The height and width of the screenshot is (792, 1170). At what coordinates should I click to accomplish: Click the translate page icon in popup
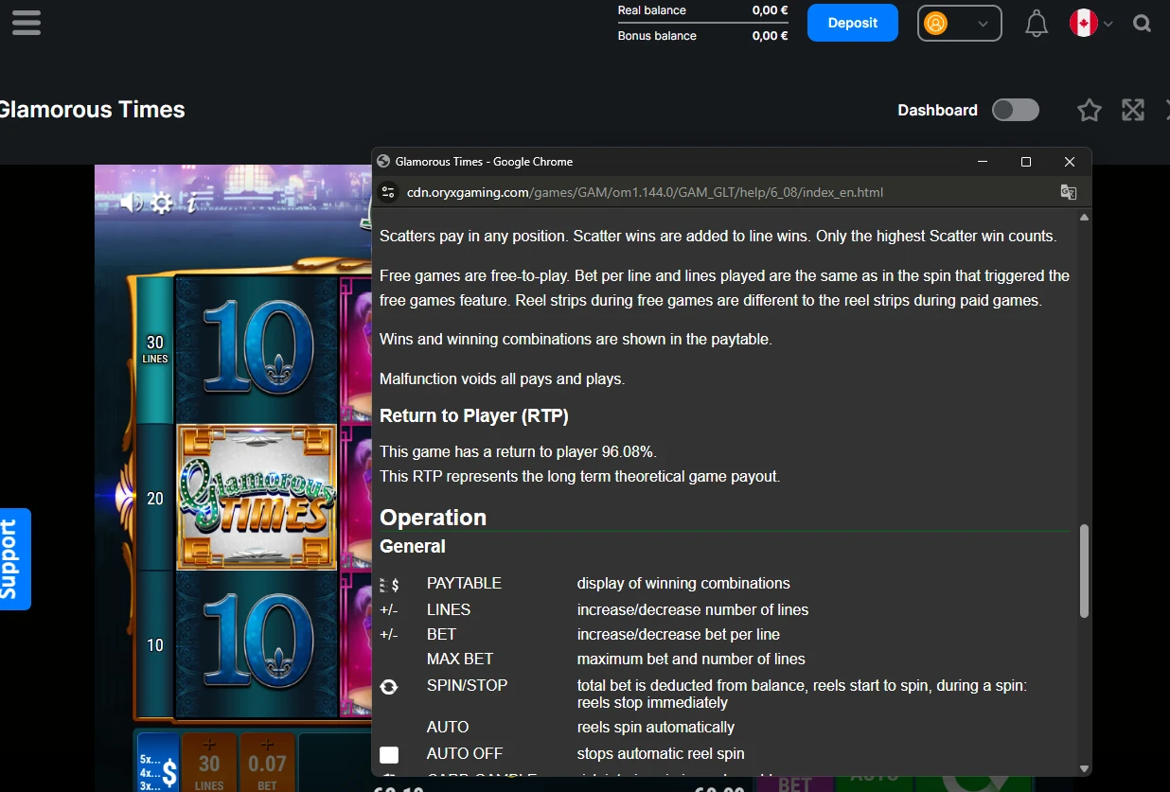tap(1069, 192)
